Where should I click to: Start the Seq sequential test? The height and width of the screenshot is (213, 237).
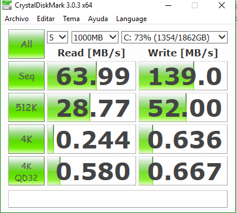(26, 76)
